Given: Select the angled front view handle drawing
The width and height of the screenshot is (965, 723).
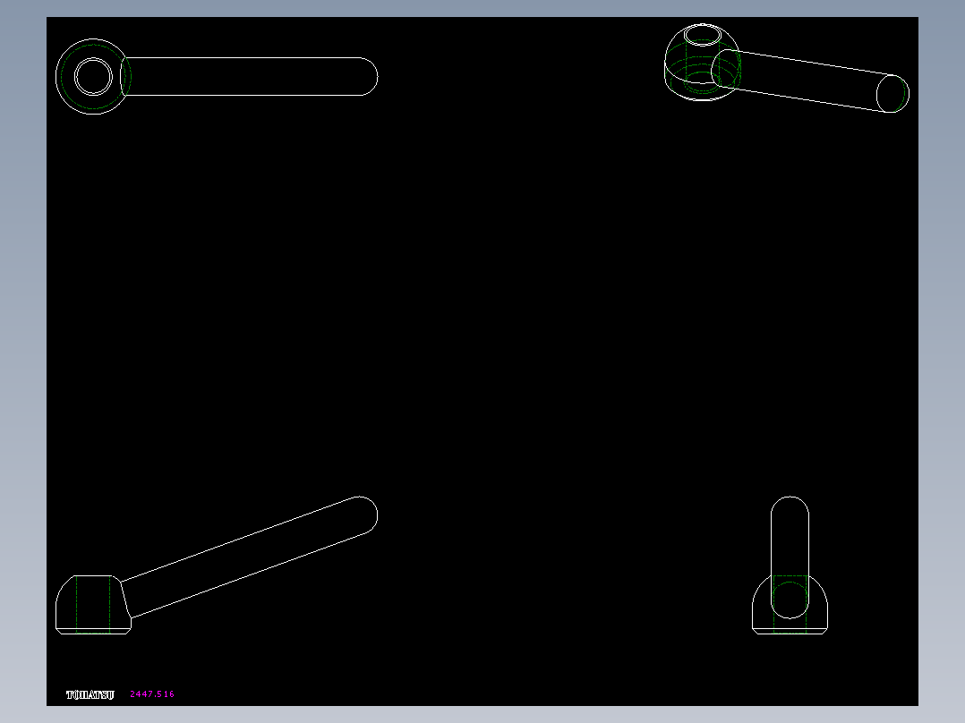Looking at the screenshot, I should [x=217, y=565].
